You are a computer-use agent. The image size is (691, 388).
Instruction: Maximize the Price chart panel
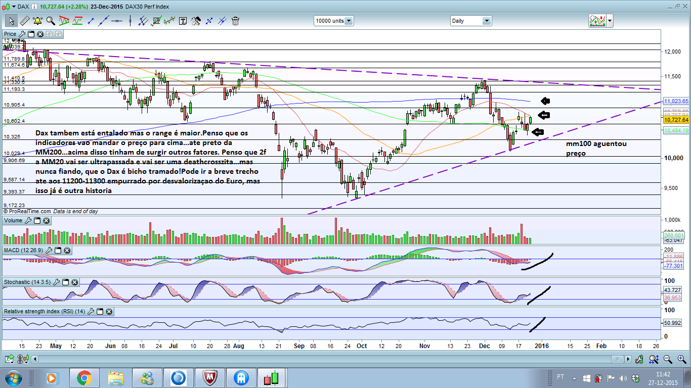point(31,34)
